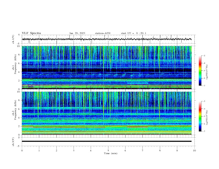Image resolution: width=219 pixels, height=169 pixels.
Task: Click time axis tick label "3"
Action: pos(74,150)
